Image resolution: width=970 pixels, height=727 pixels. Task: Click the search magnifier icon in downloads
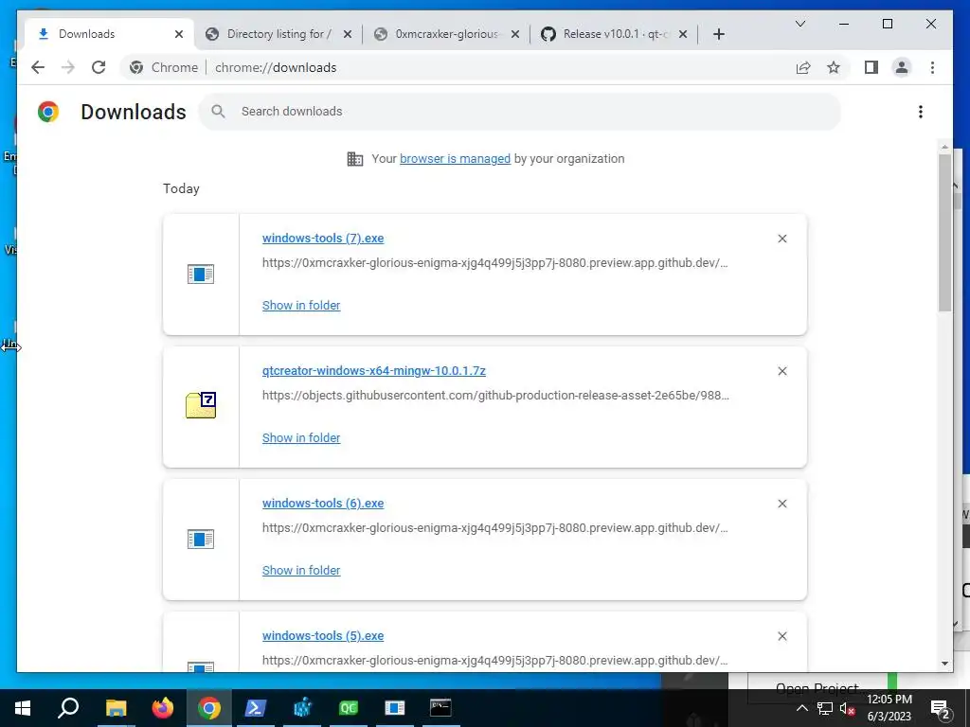[x=218, y=112]
